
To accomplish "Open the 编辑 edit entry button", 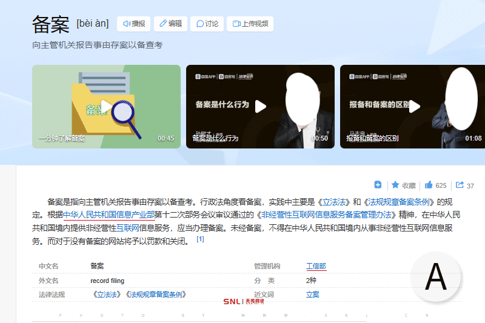I will click(x=170, y=24).
